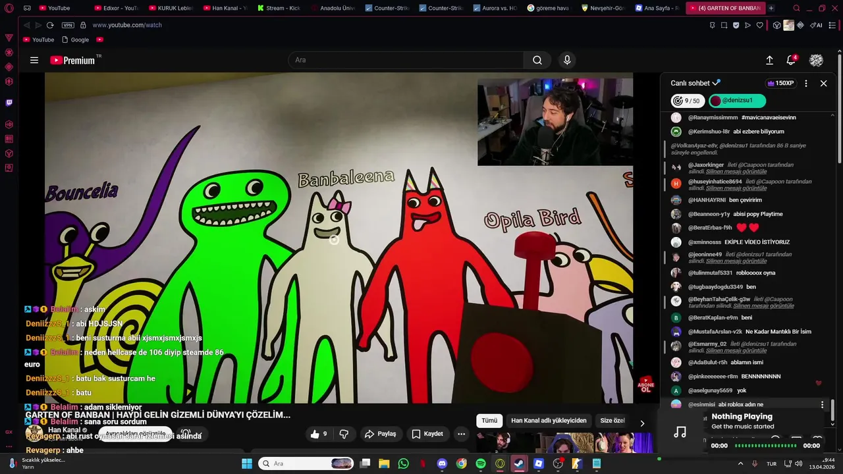Reload the page in the browser
Screen dimensions: 843x474
pyautogui.click(x=51, y=25)
